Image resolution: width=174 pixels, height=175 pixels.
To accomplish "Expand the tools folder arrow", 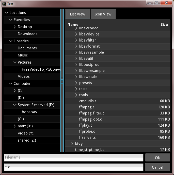I will 76,95.
